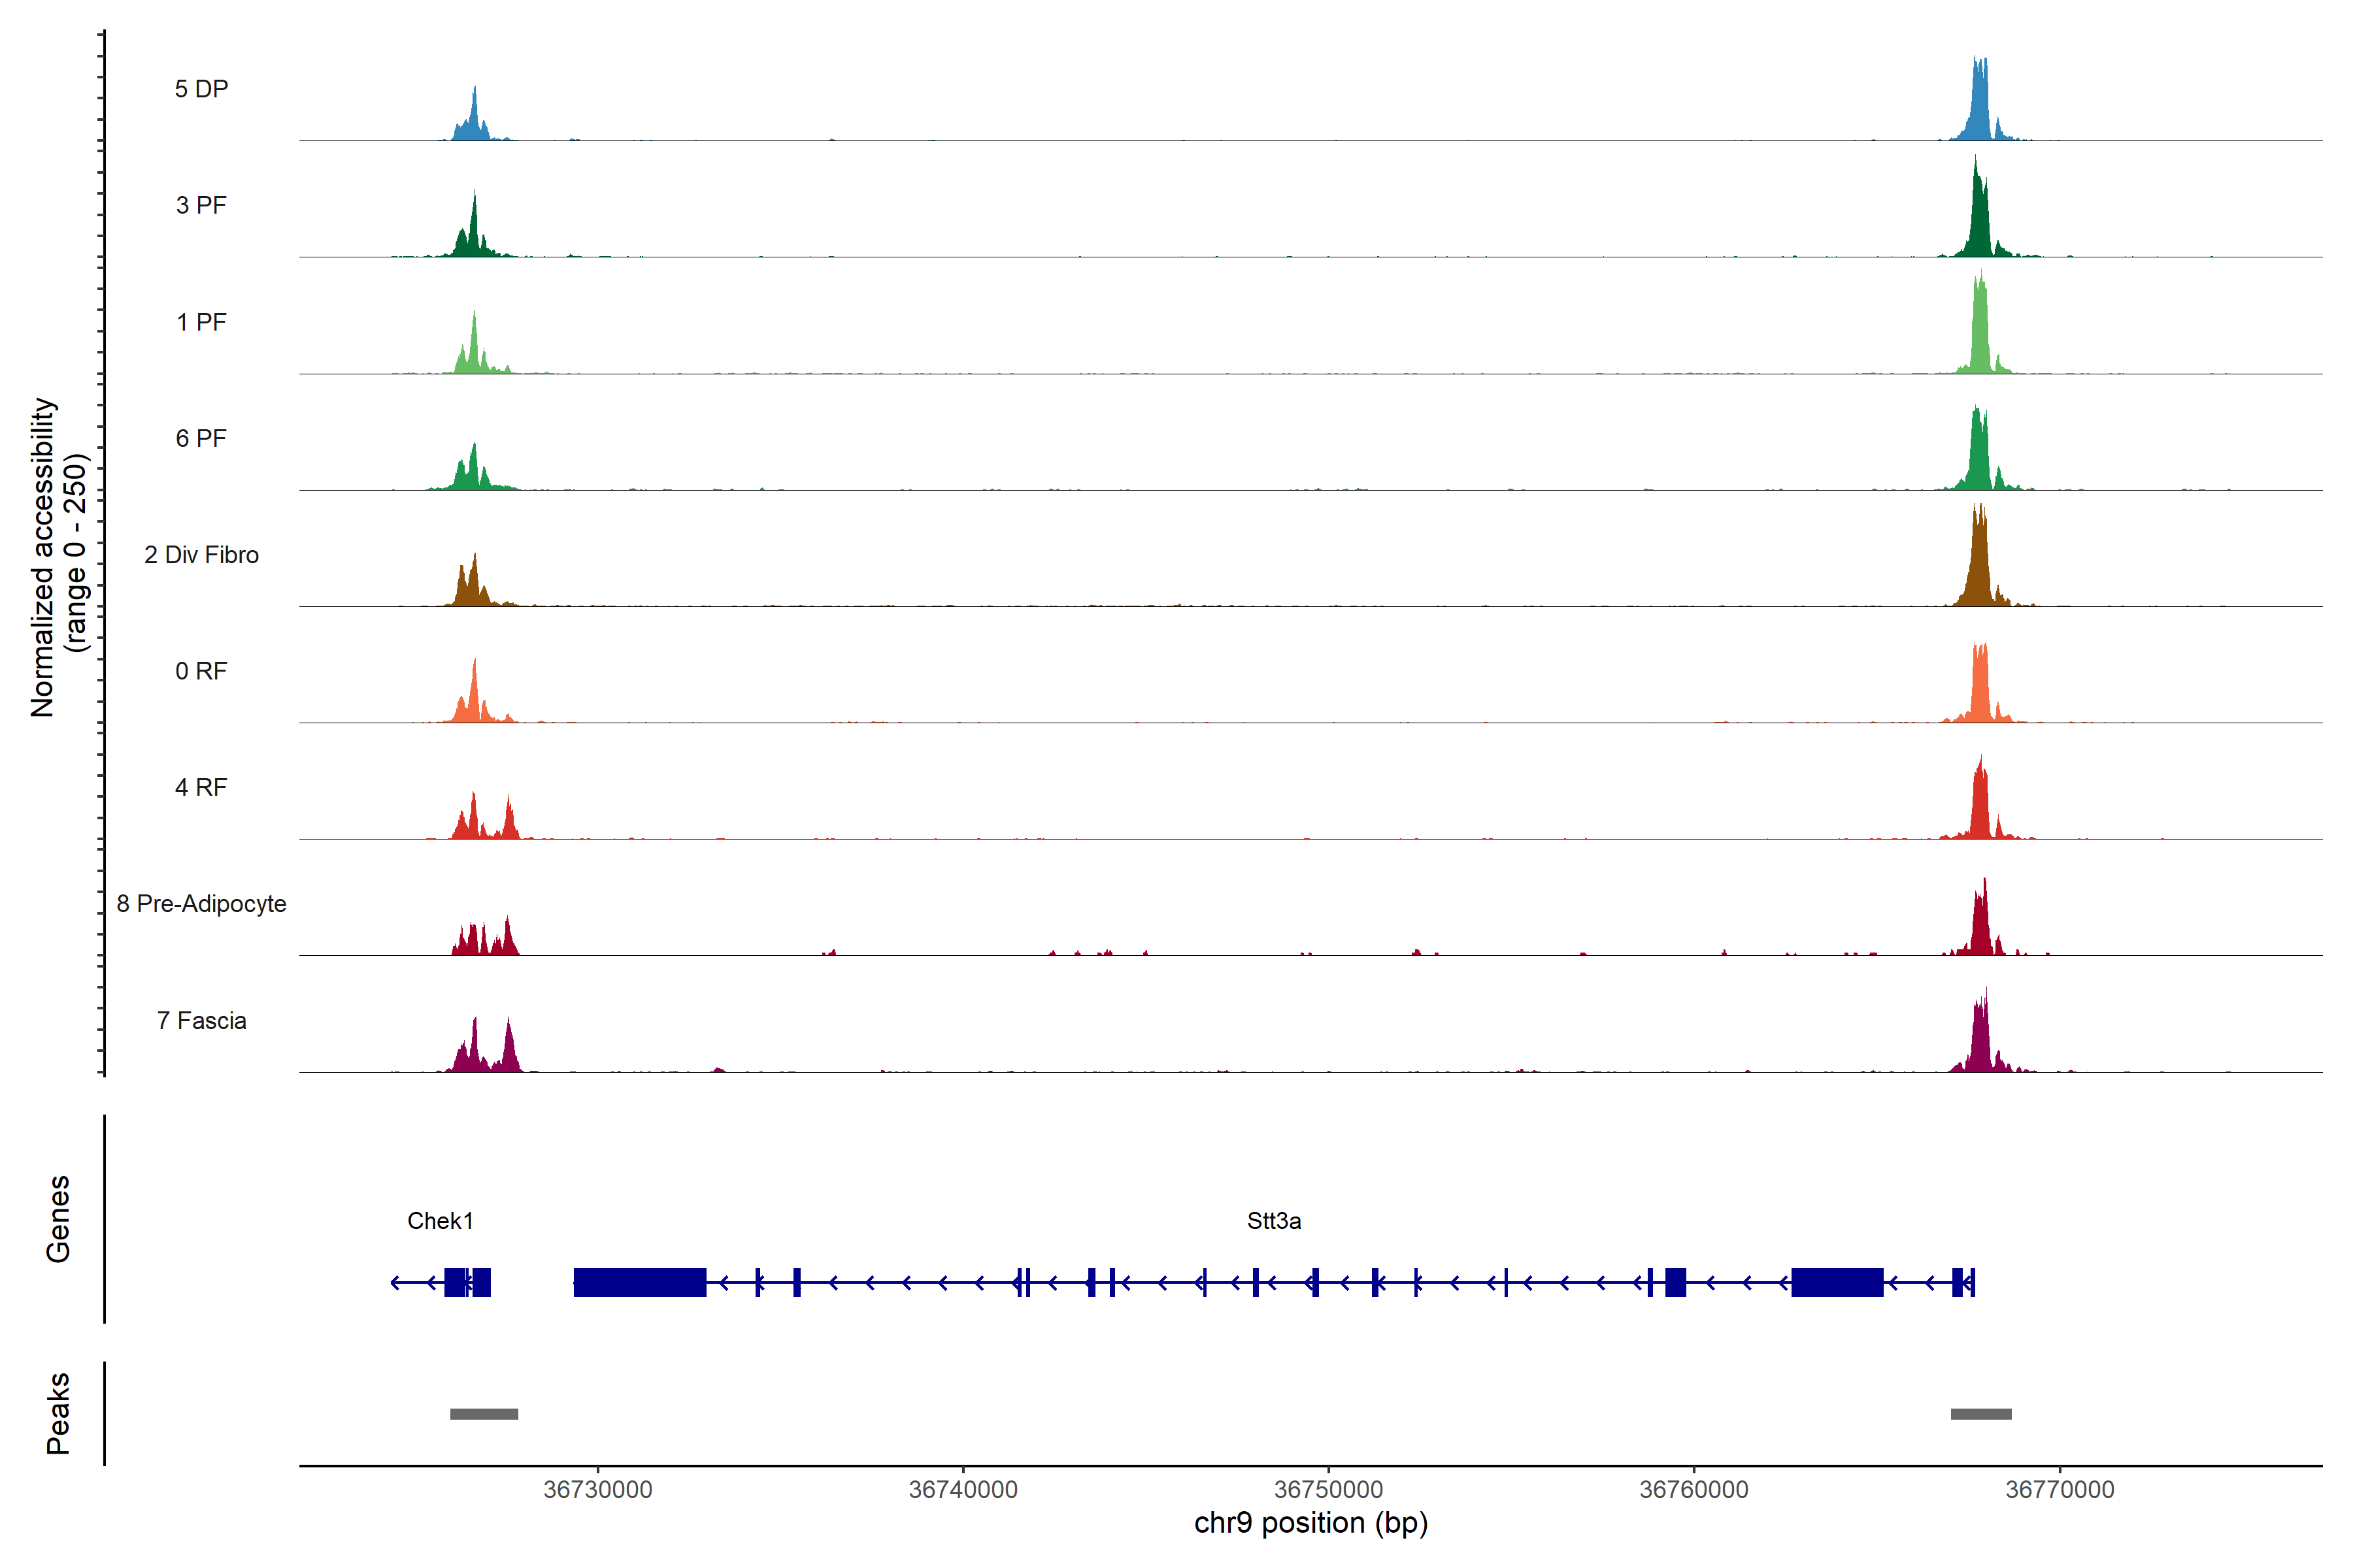
Task: Select the 2 Div Fibro label
Action: (201, 555)
